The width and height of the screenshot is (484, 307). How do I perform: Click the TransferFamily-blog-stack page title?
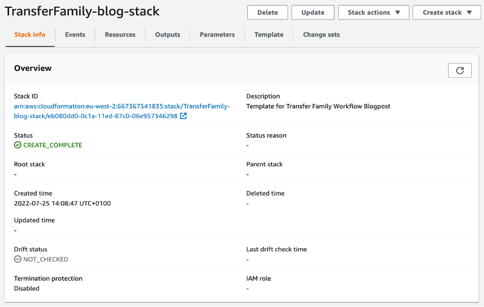coord(82,11)
